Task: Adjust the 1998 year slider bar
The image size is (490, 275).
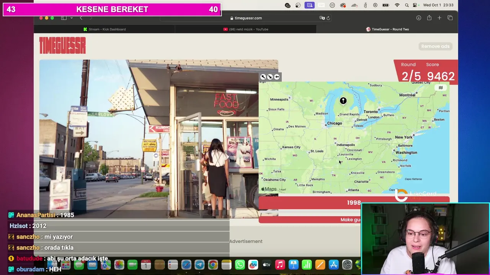Action: click(x=354, y=202)
